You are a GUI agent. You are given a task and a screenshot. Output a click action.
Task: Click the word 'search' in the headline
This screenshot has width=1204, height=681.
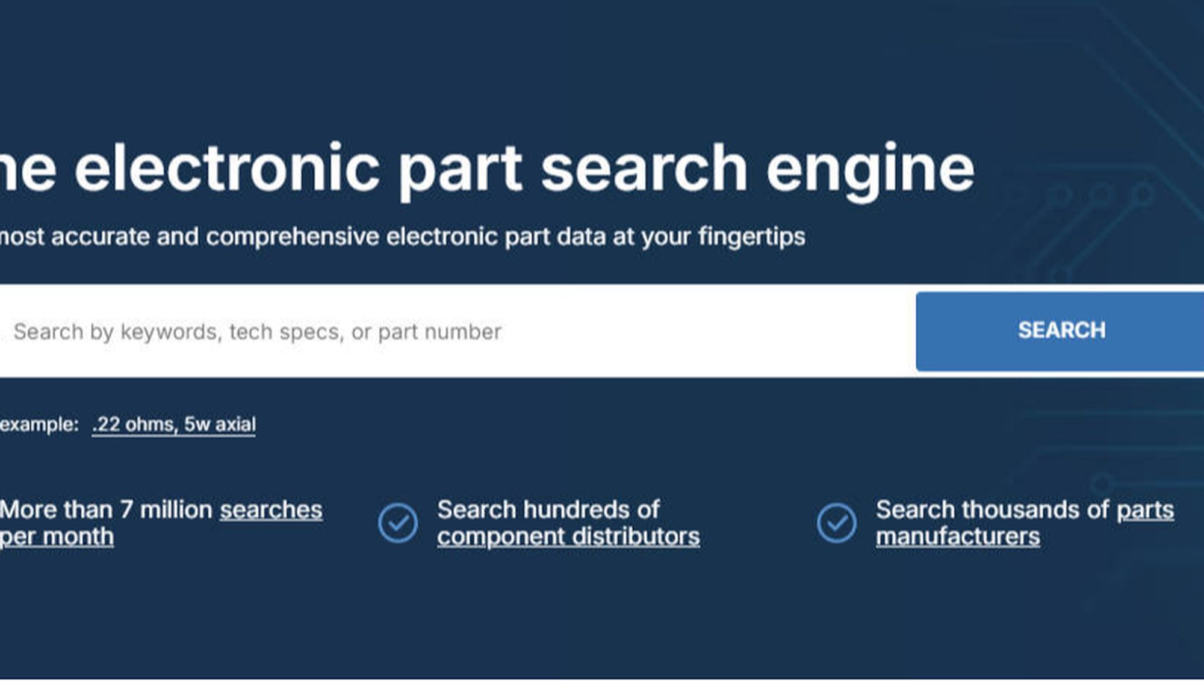coord(644,169)
